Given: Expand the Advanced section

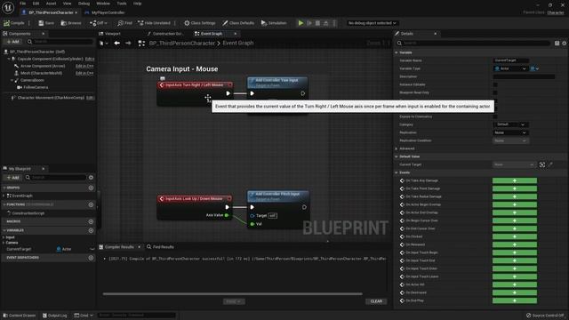Looking at the screenshot, I should point(397,148).
